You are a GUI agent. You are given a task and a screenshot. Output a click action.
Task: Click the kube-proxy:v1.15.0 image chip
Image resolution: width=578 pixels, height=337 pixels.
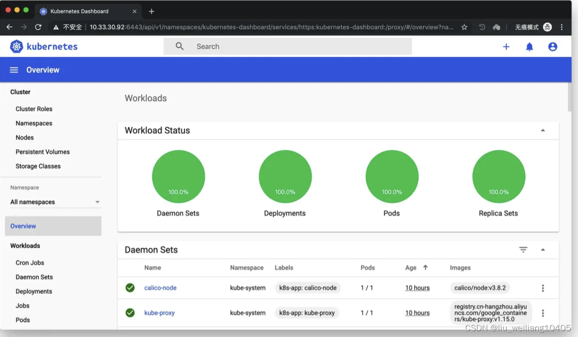(x=491, y=313)
